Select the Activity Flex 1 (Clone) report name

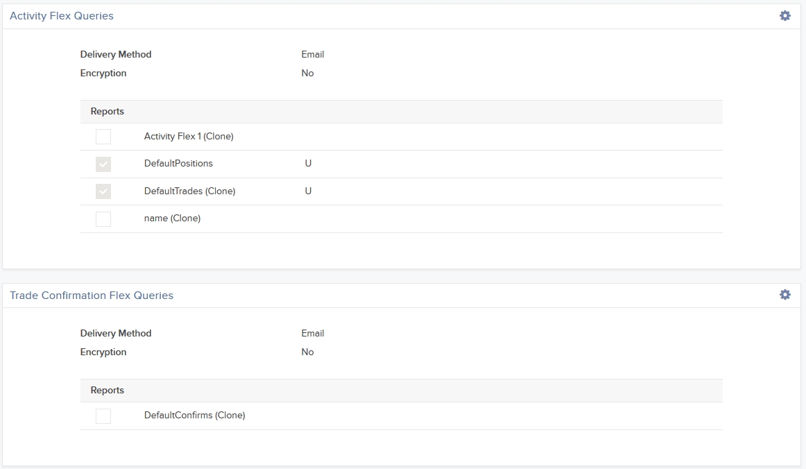(189, 137)
